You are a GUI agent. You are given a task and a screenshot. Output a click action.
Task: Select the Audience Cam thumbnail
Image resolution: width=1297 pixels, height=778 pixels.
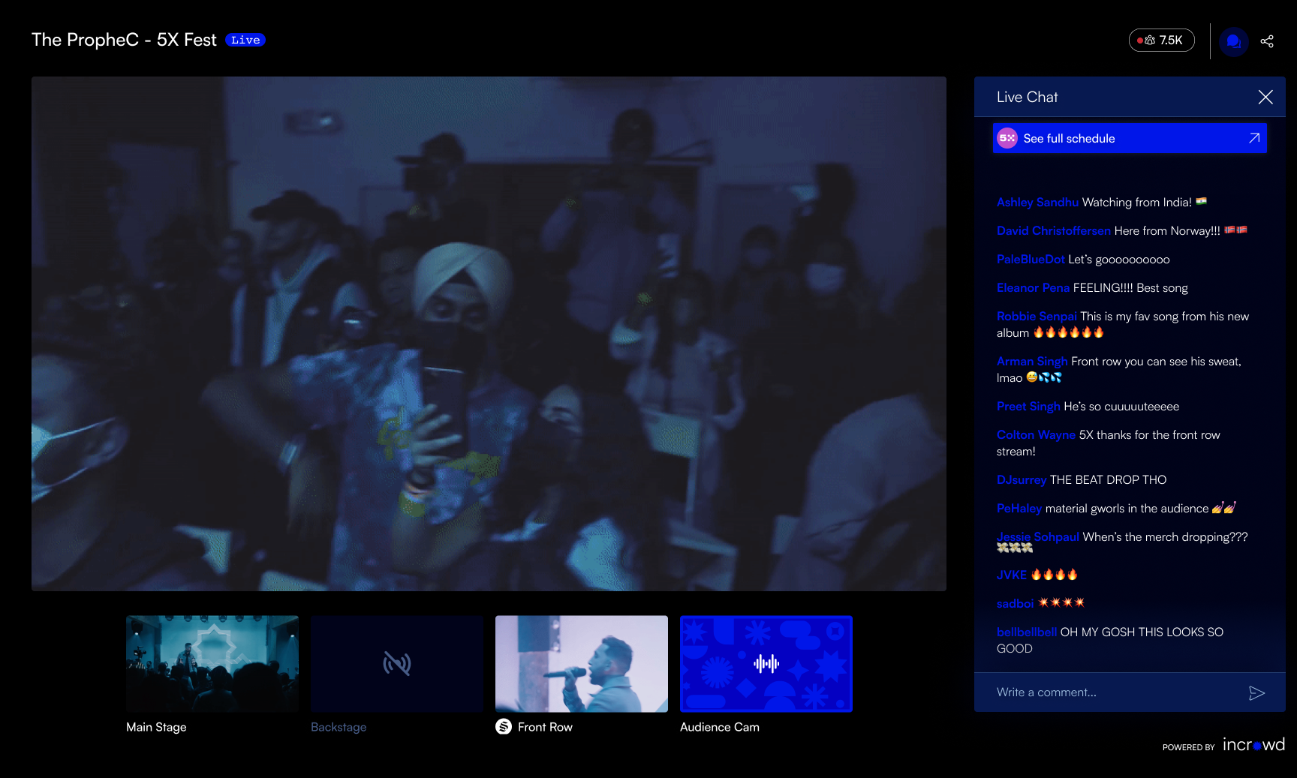coord(766,664)
